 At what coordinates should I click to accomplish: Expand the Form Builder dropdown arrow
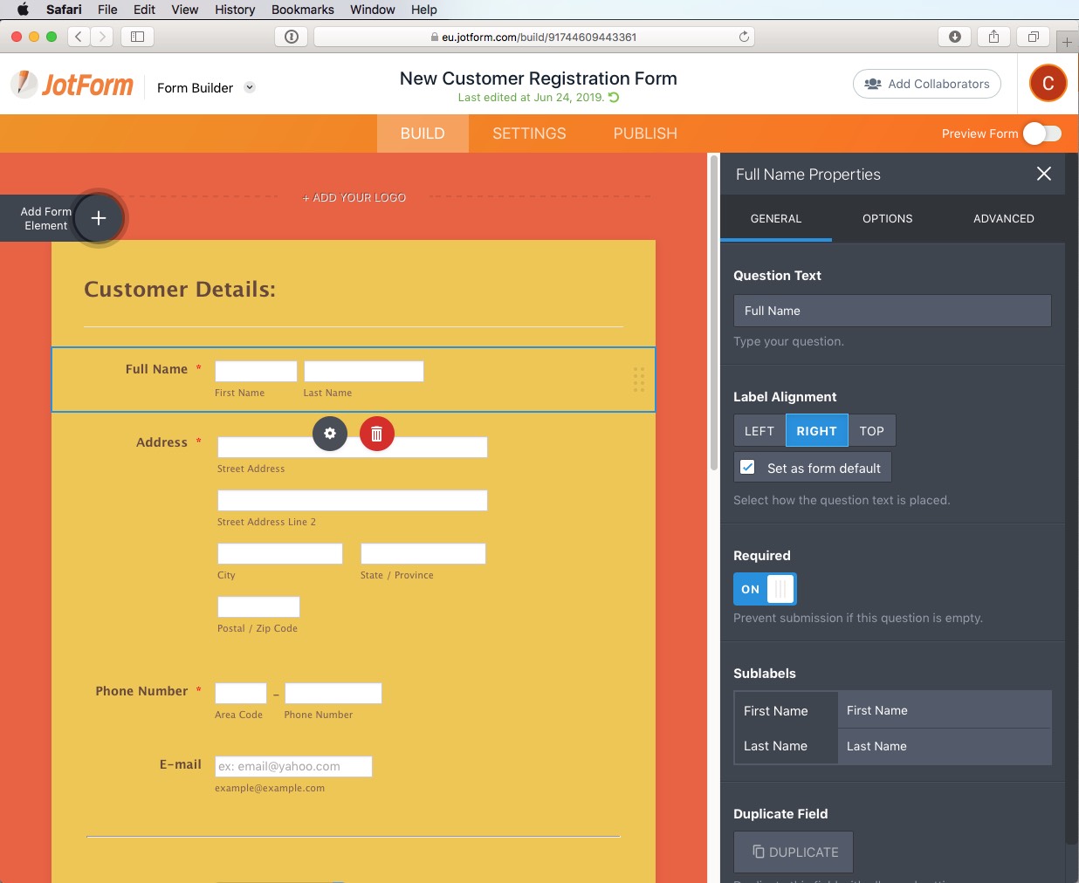pos(250,87)
